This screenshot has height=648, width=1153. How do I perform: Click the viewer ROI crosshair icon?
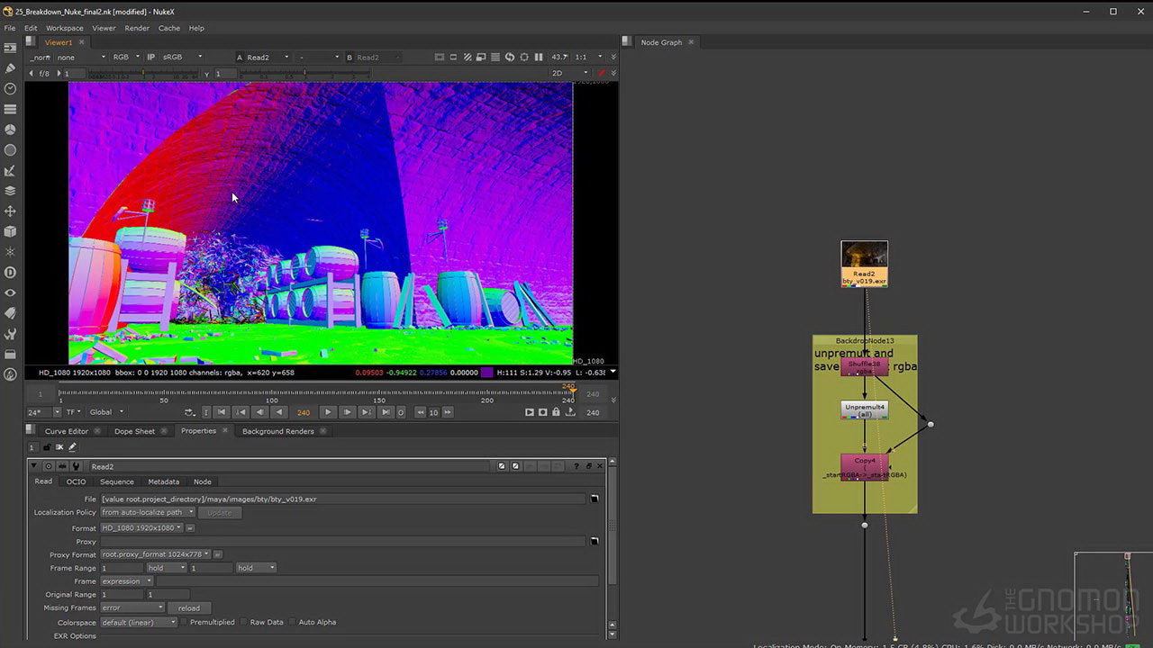(x=524, y=57)
